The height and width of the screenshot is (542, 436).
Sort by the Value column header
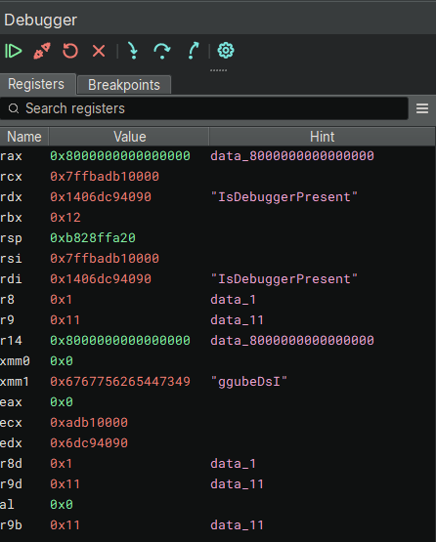[129, 137]
